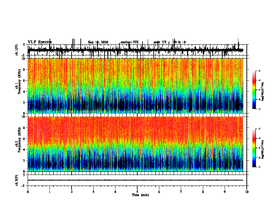Select the 'Time (min)' axis label
Image resolution: width=278 pixels, height=215 pixels.
click(140, 195)
